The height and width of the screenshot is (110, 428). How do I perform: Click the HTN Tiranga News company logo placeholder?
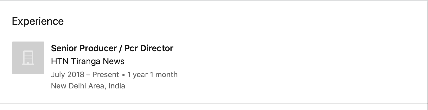[x=28, y=58]
